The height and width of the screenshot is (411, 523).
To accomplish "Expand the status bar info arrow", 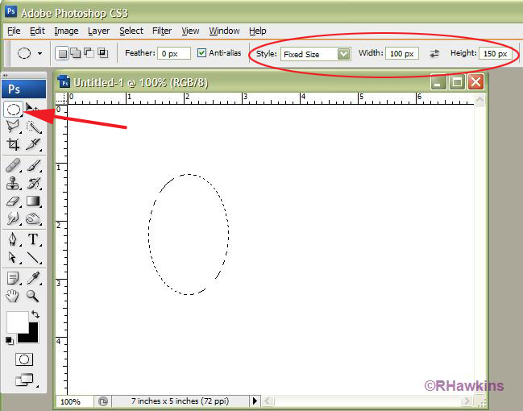I will tap(255, 401).
